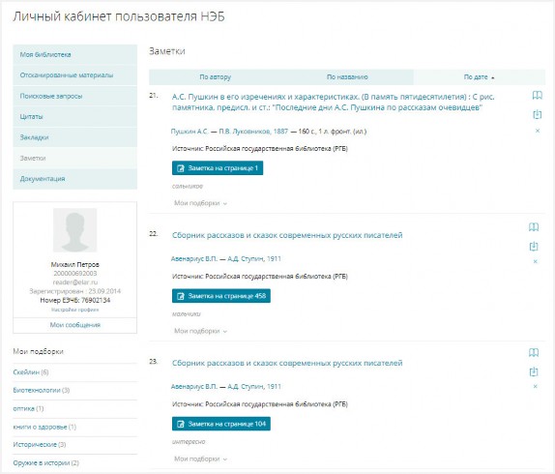The width and height of the screenshot is (555, 474).
Task: Sort notes by 'По автору' tab
Action: (x=215, y=76)
